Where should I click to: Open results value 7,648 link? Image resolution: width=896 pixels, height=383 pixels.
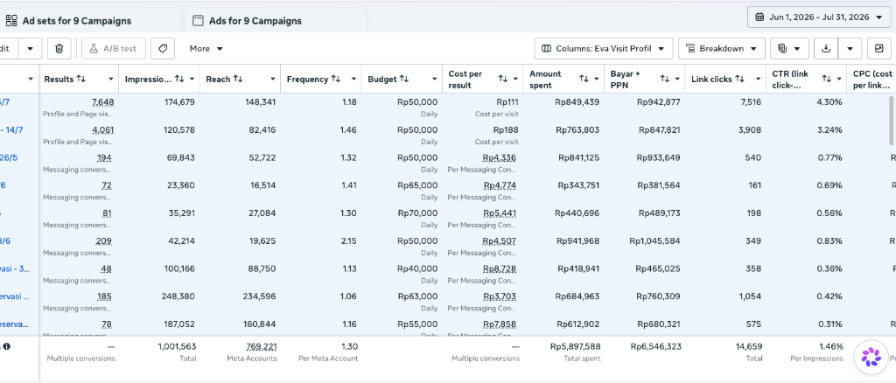(103, 102)
